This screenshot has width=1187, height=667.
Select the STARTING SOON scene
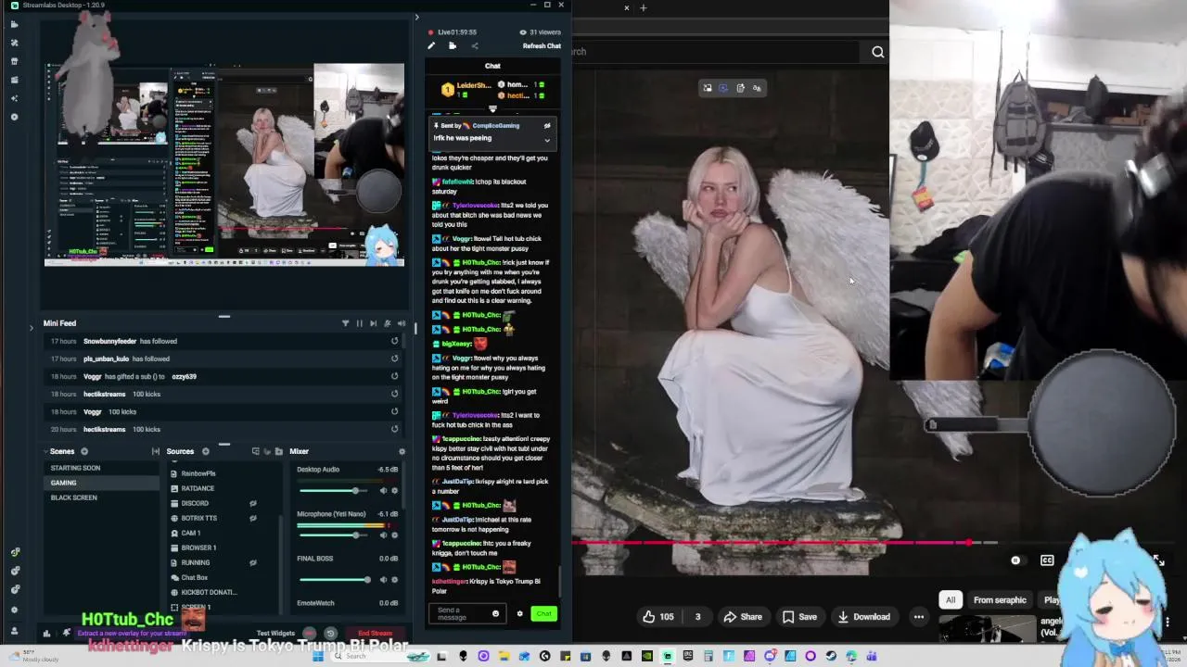(102, 468)
